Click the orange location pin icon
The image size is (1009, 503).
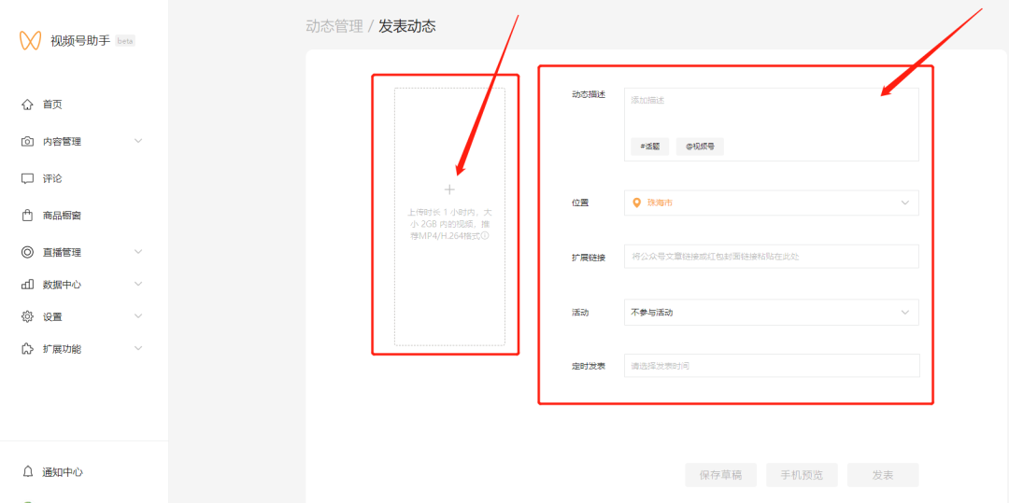click(637, 203)
